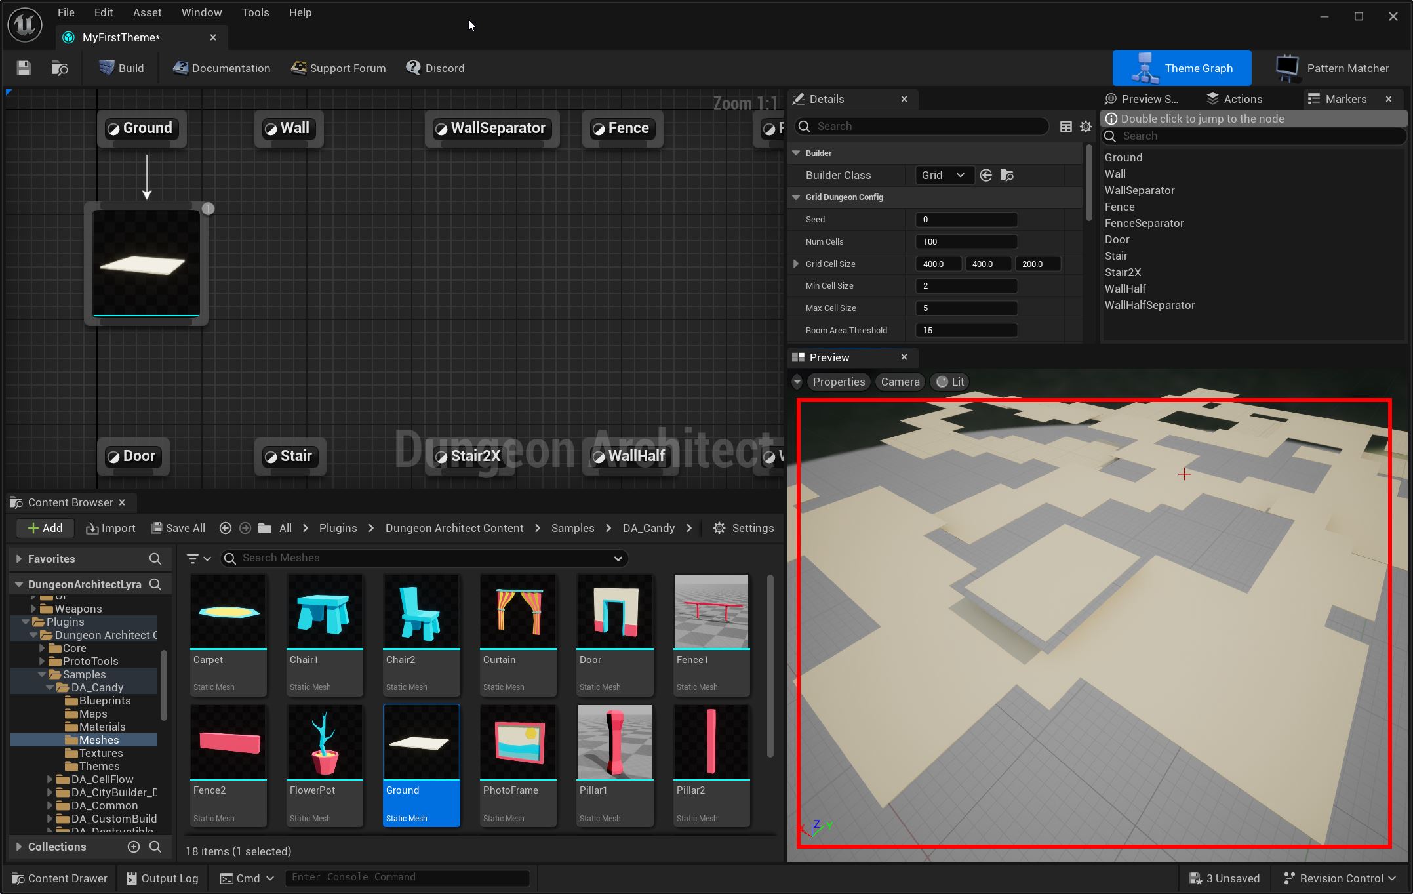Viewport: 1413px width, 894px height.
Task: Open the Tools menu
Action: coord(255,12)
